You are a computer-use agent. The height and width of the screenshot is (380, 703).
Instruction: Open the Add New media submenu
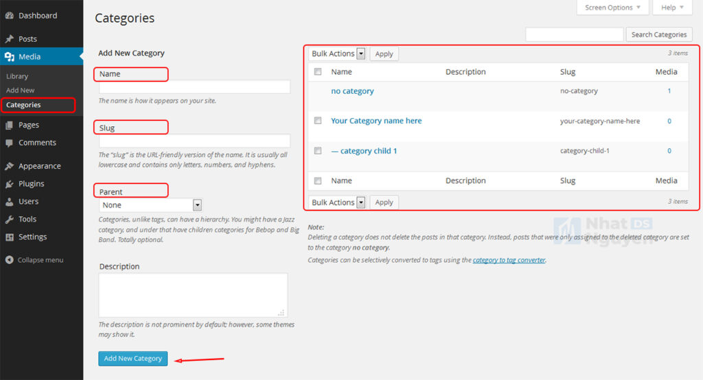(20, 90)
